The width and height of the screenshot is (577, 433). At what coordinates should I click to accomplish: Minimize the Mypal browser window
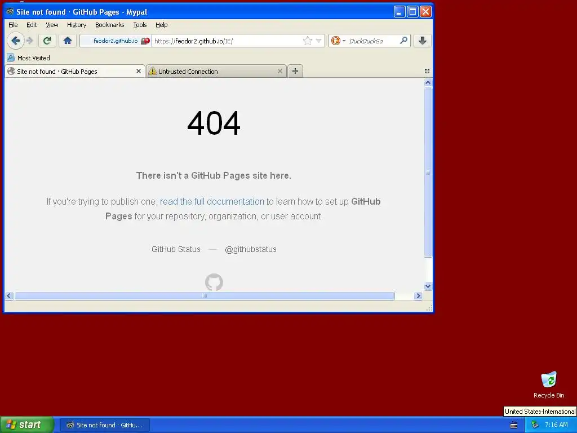pyautogui.click(x=400, y=11)
